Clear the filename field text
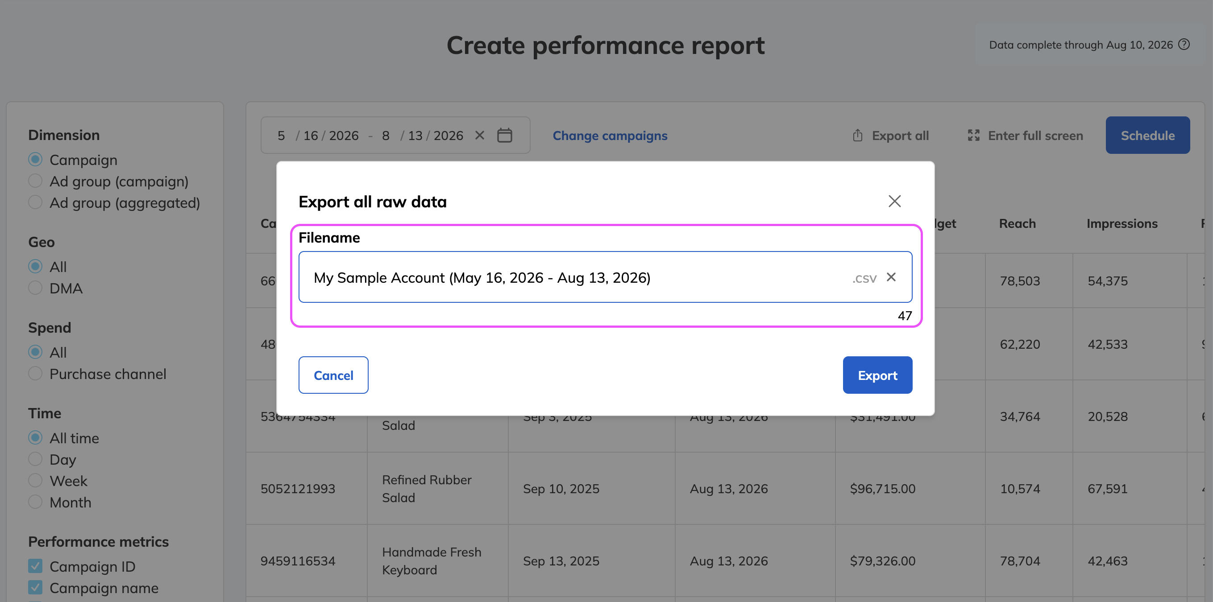 coord(891,277)
